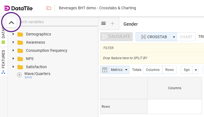204x117 pixels.
Task: Open the Metrics dropdown
Action: 119,70
